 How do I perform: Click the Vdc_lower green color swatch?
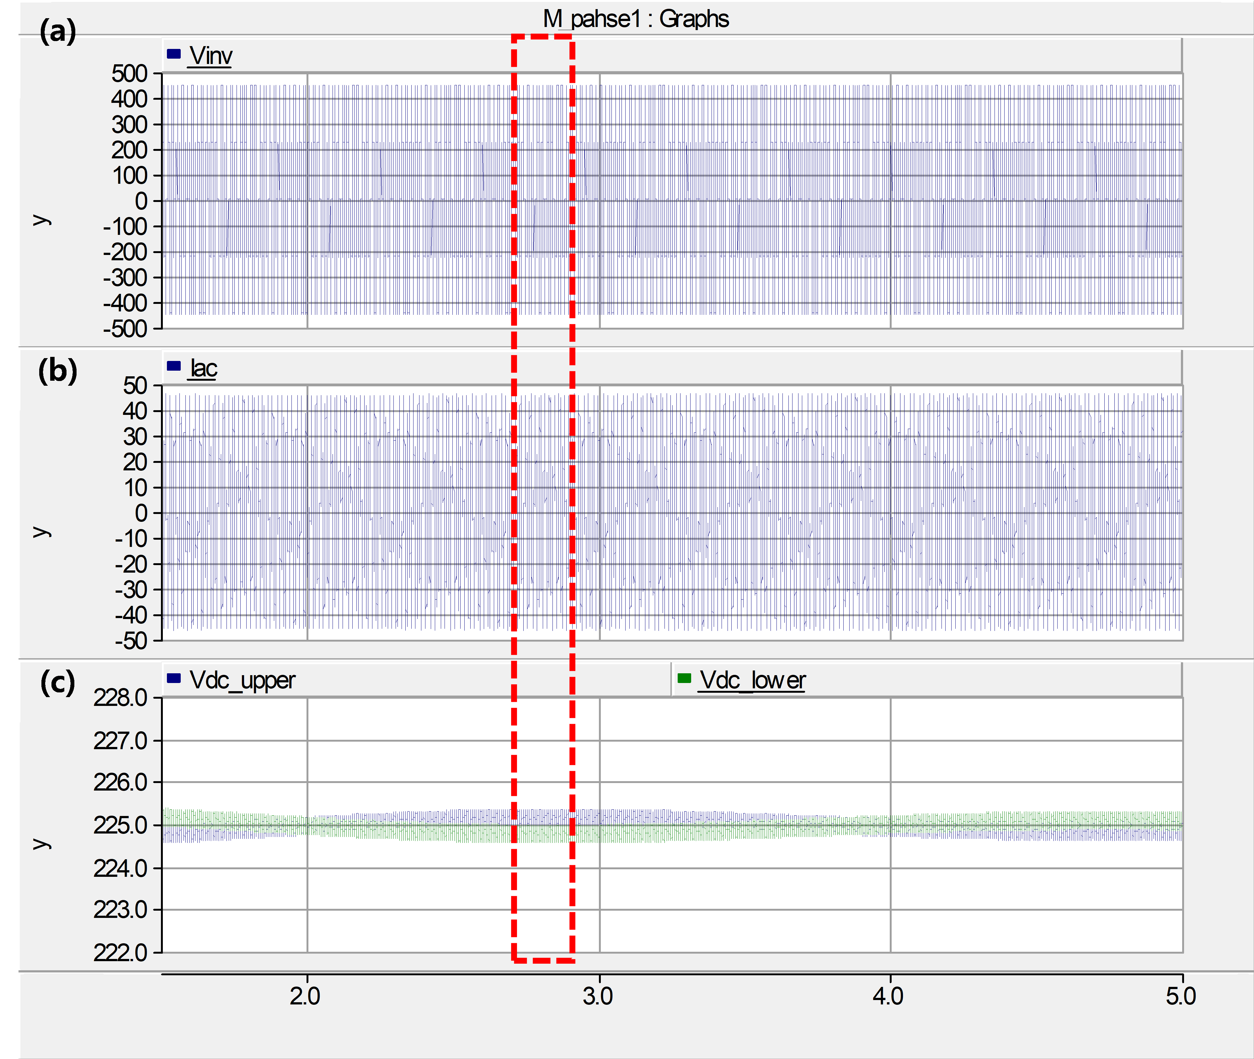point(684,678)
